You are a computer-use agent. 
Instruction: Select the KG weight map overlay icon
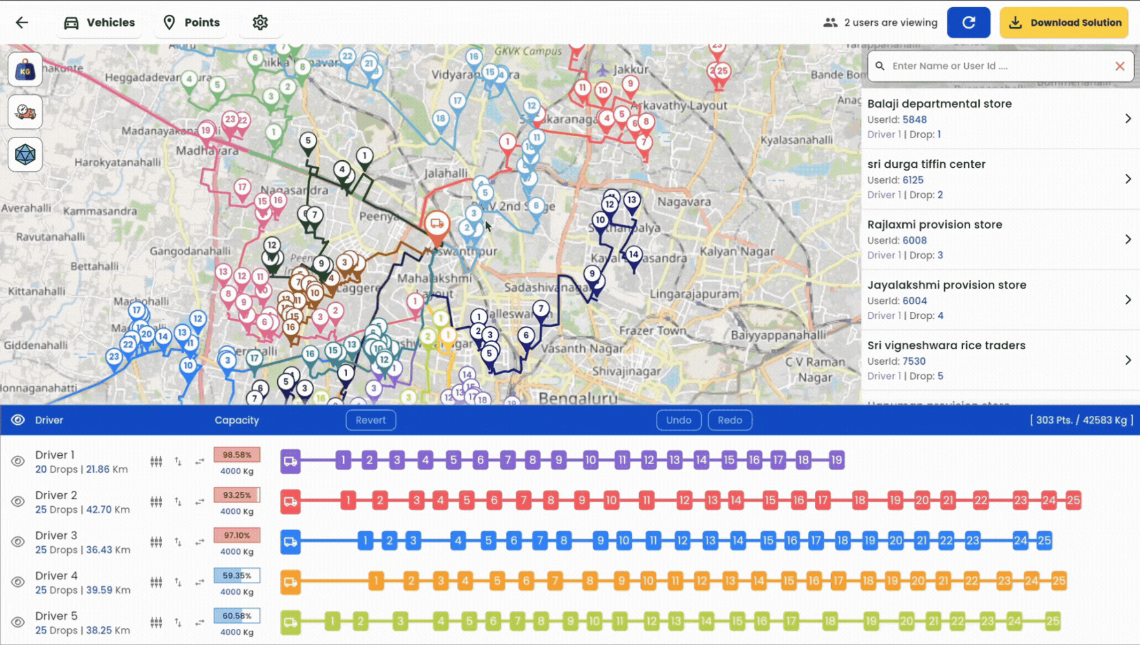click(x=25, y=70)
